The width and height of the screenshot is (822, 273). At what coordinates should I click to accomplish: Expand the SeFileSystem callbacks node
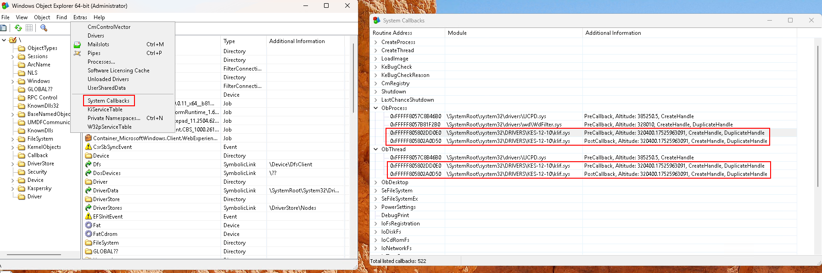tap(376, 191)
